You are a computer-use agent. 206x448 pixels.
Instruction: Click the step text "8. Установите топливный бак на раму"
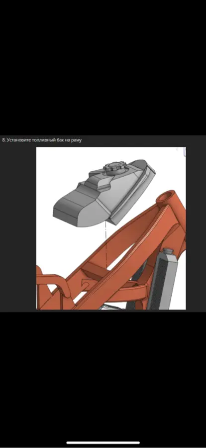pyautogui.click(x=42, y=140)
